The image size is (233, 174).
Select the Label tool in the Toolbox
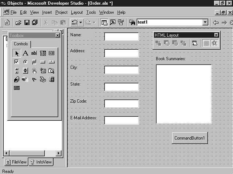[x=25, y=53]
